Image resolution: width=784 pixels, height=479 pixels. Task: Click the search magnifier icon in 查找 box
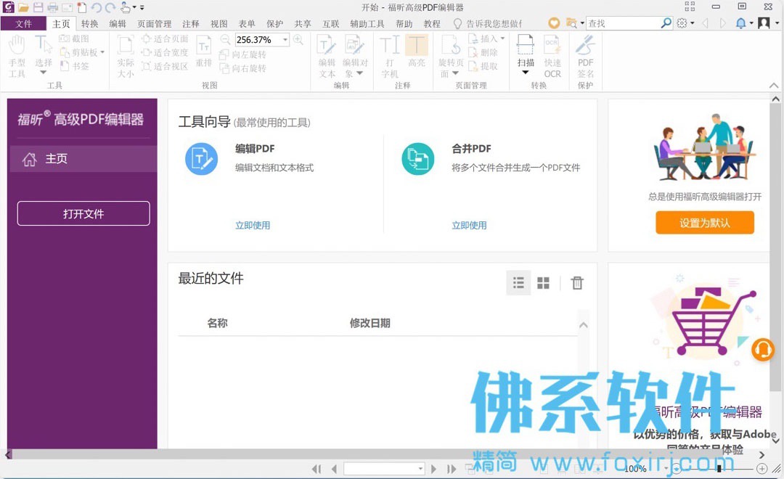666,23
